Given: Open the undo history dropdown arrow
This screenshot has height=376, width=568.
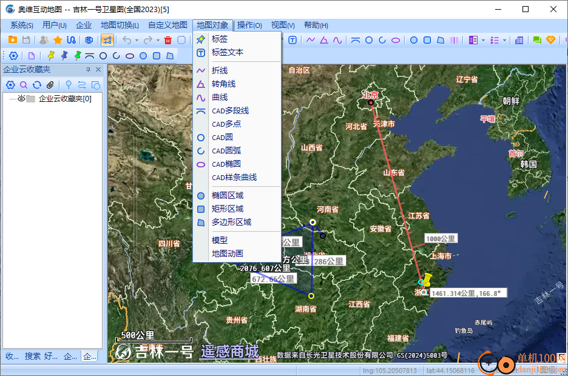Looking at the screenshot, I should (137, 40).
